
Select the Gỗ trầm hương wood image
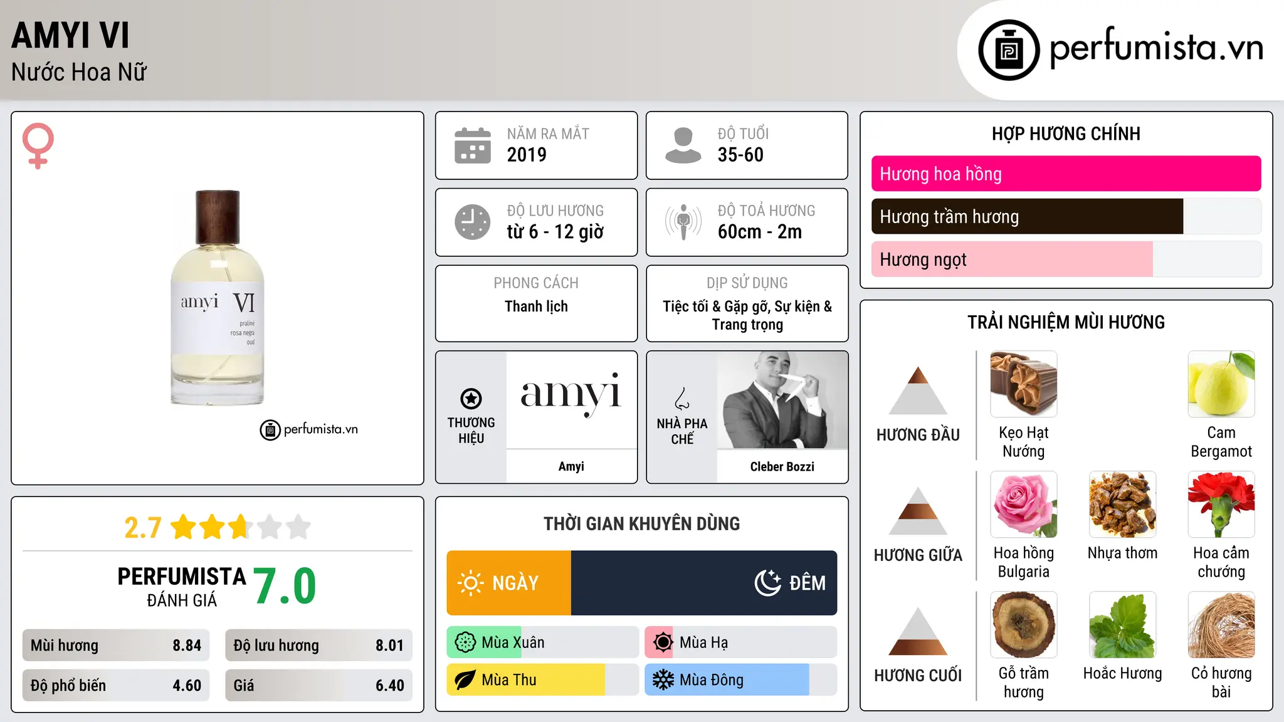pos(1024,625)
